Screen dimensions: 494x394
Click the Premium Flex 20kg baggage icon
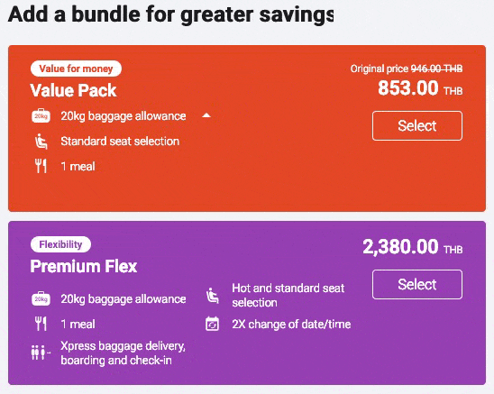coord(41,298)
